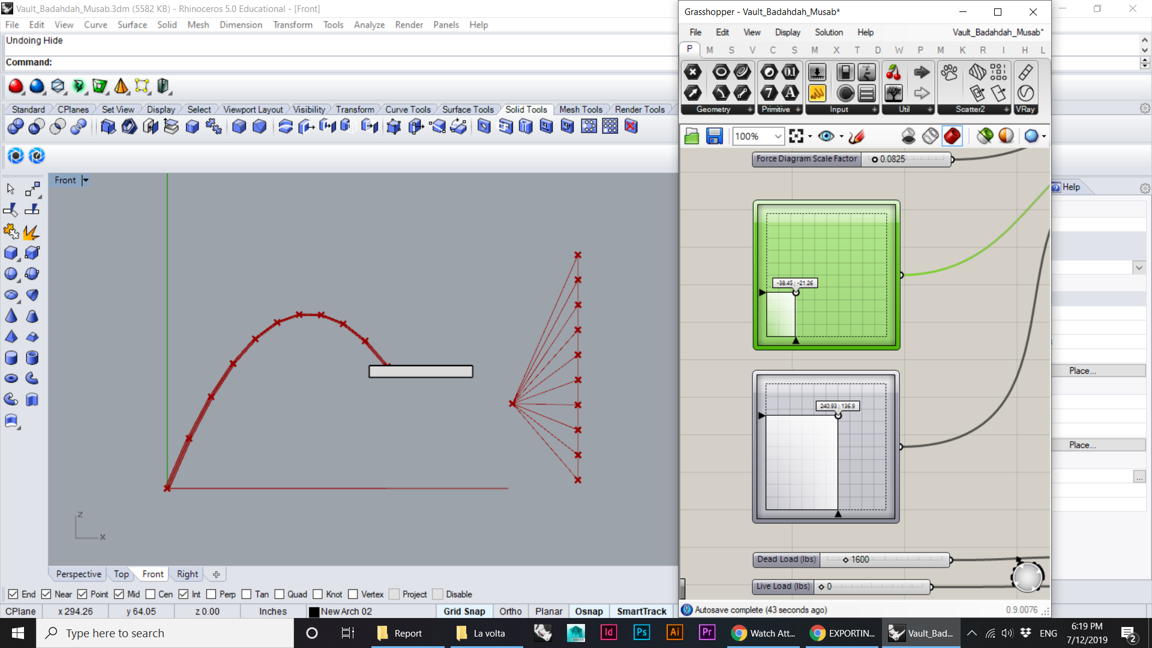Screen dimensions: 1152x648
Task: Select the Cone tool in left sidebar
Action: [11, 316]
